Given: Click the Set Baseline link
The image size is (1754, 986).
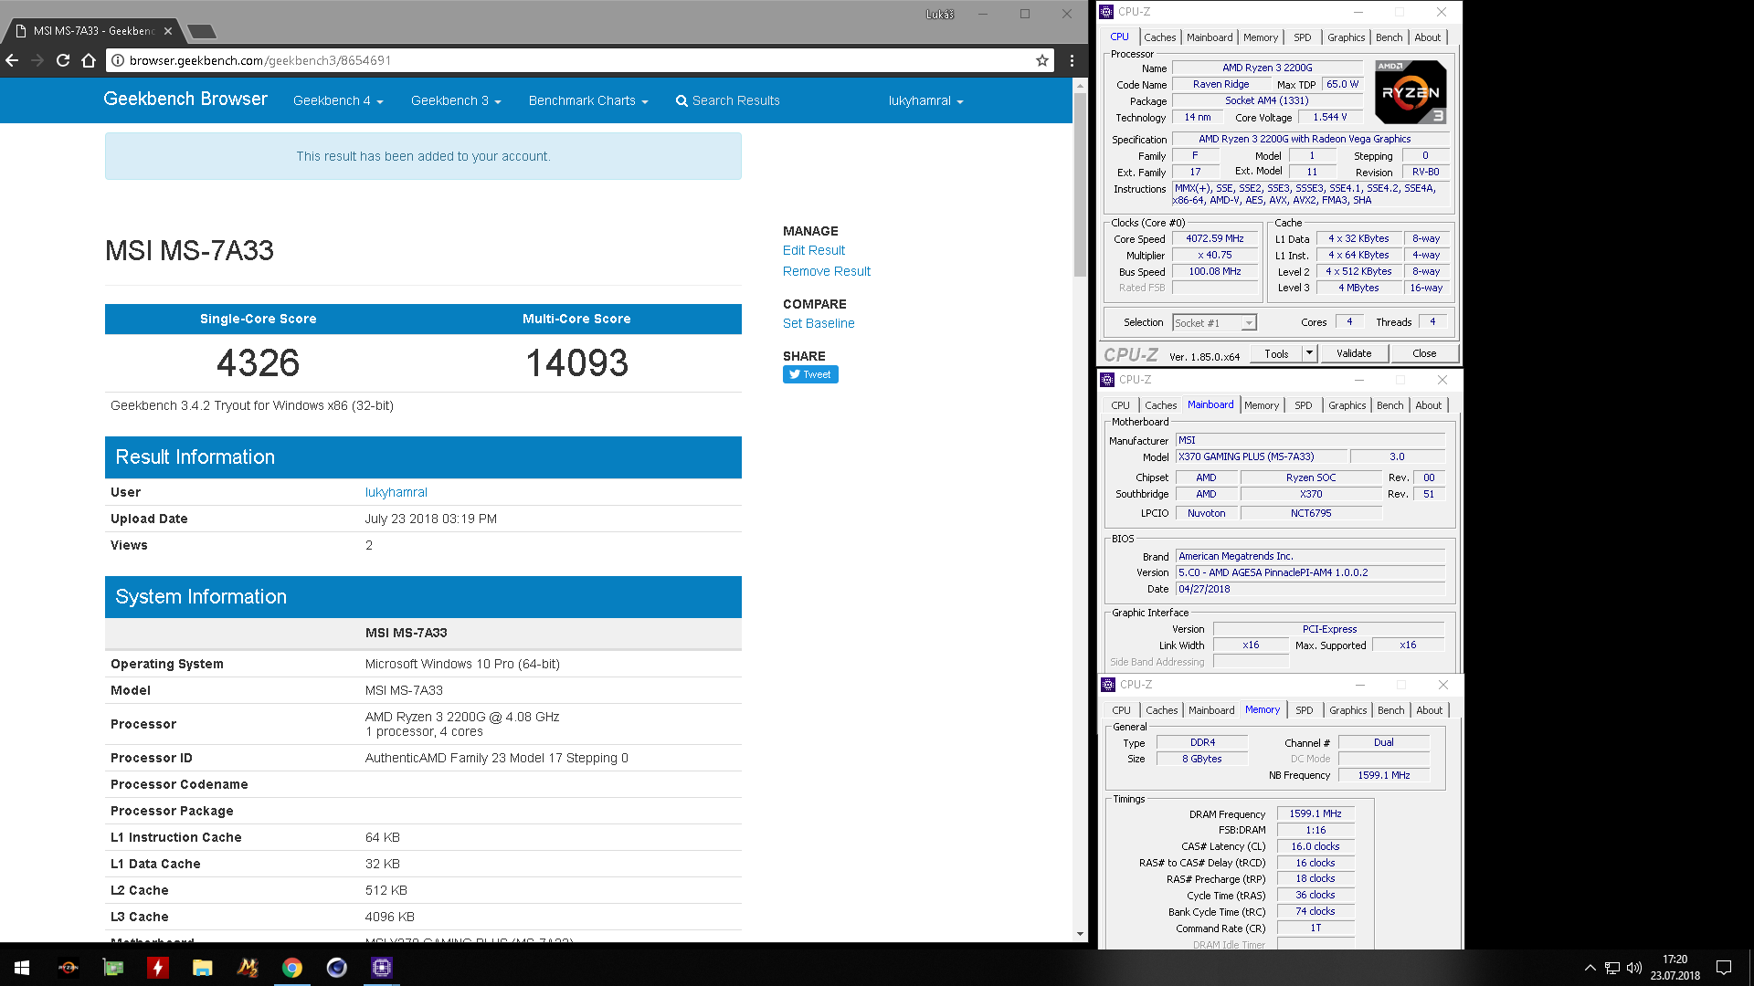Looking at the screenshot, I should 819,323.
